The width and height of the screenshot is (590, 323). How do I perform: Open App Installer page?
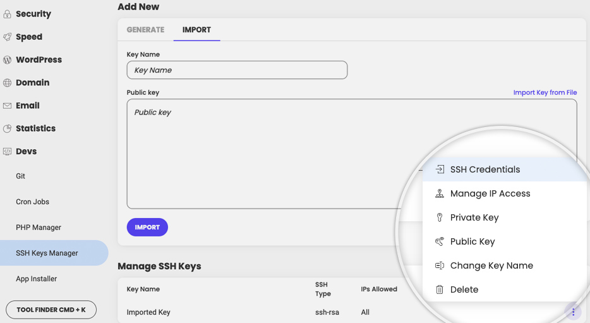tap(37, 279)
